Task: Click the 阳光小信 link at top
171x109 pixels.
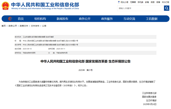Action: point(124,2)
